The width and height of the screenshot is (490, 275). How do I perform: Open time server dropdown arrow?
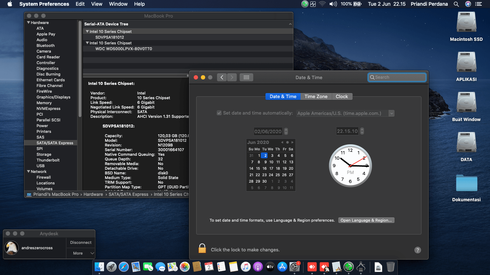pyautogui.click(x=391, y=113)
